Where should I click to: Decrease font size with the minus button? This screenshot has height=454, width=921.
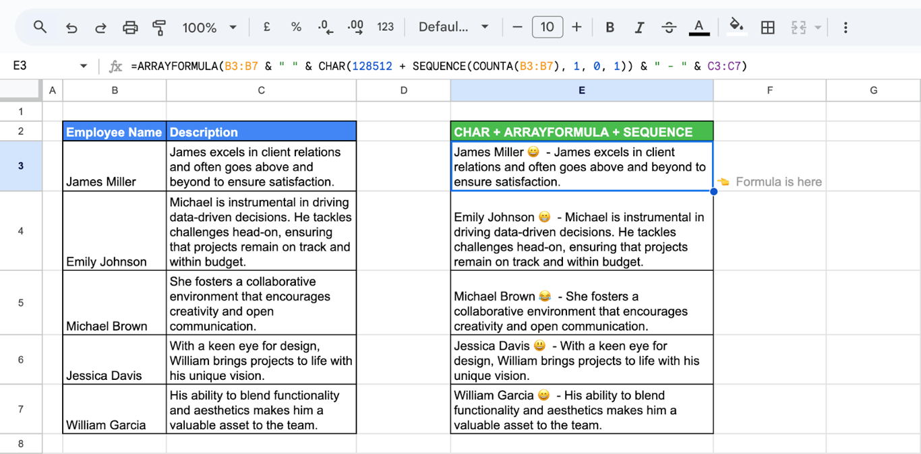click(518, 27)
